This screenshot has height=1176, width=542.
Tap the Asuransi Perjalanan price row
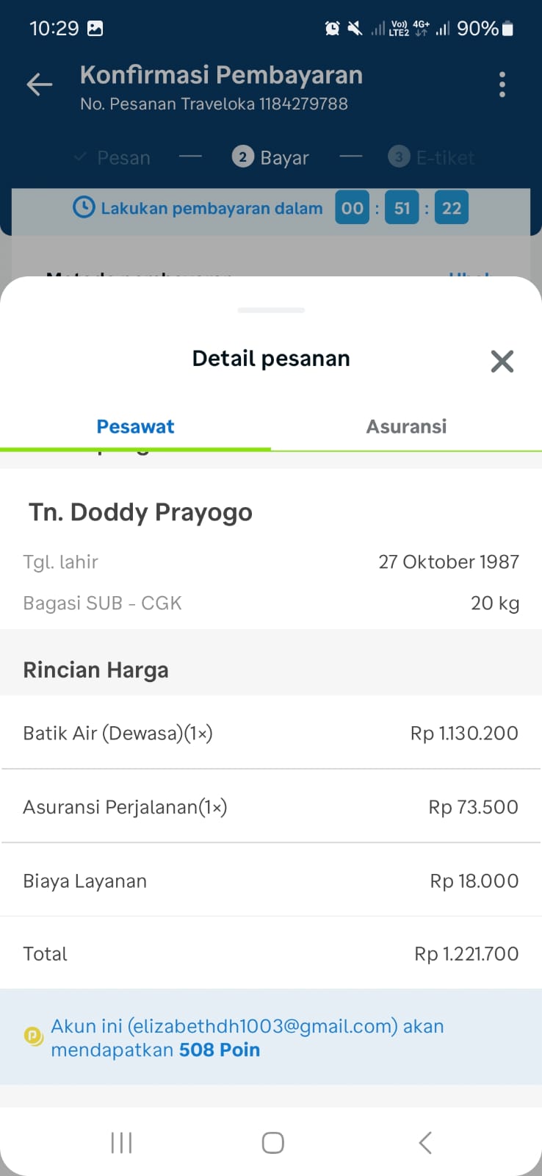[x=270, y=806]
